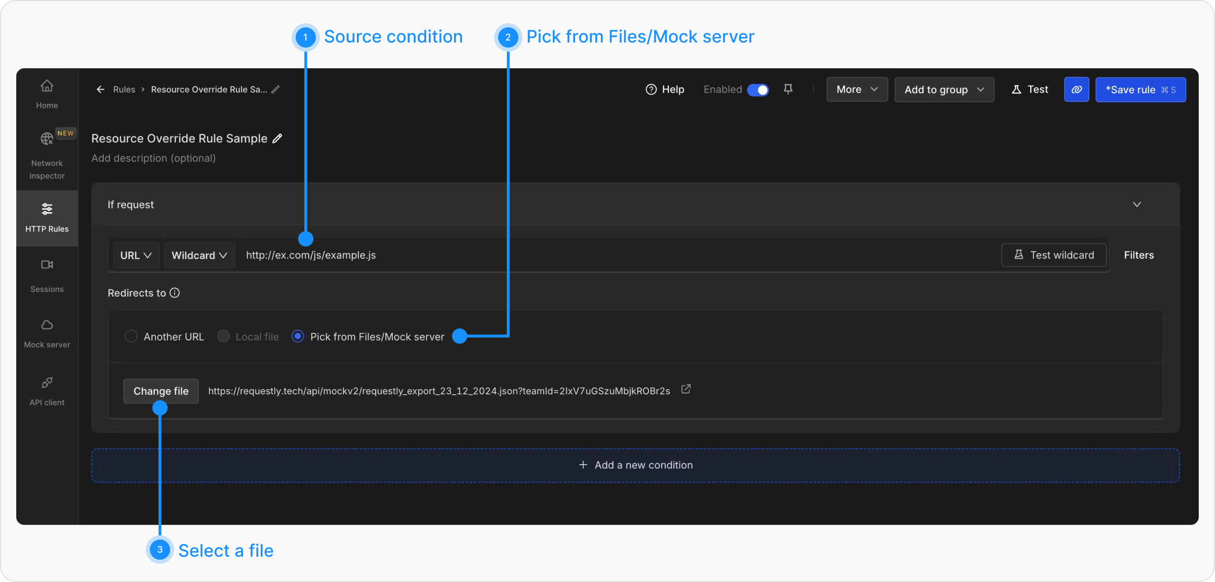This screenshot has height=582, width=1215.
Task: Expand the More dropdown menu
Action: pos(857,90)
